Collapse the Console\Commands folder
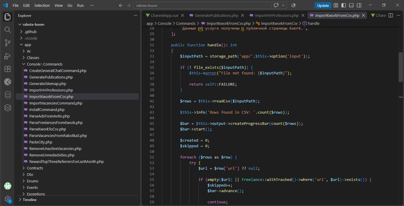The image size is (404, 206). (77, 64)
